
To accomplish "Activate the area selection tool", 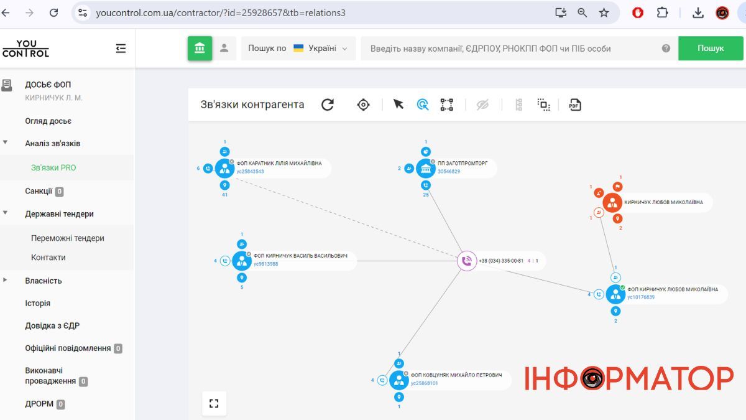I will [544, 105].
